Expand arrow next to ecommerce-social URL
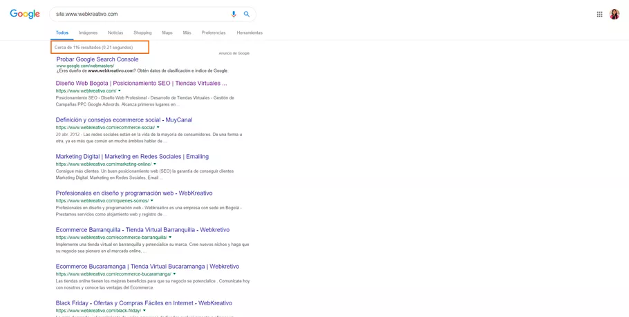The width and height of the screenshot is (629, 317). click(158, 128)
